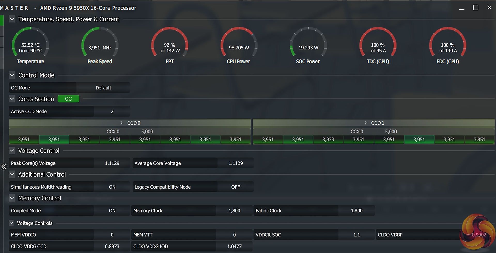Click the VDDCR SOC value 1.1
The image size is (496, 253).
click(357, 235)
